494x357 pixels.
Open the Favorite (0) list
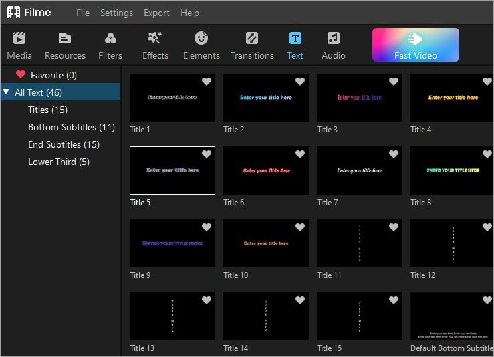click(53, 75)
